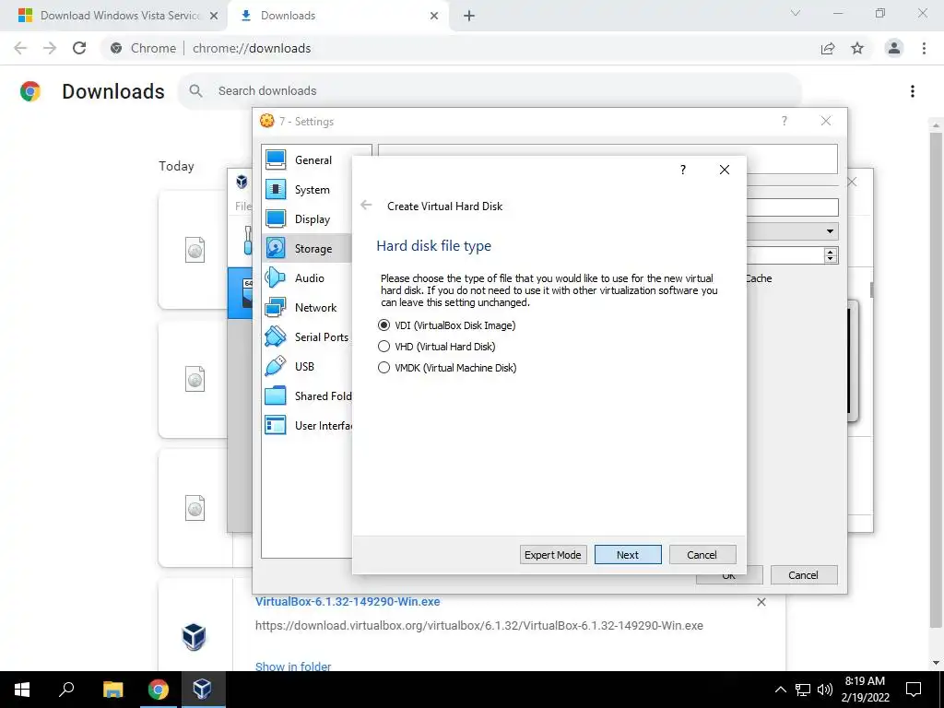Open the Chrome profile icon
This screenshot has height=708, width=944.
pyautogui.click(x=894, y=48)
